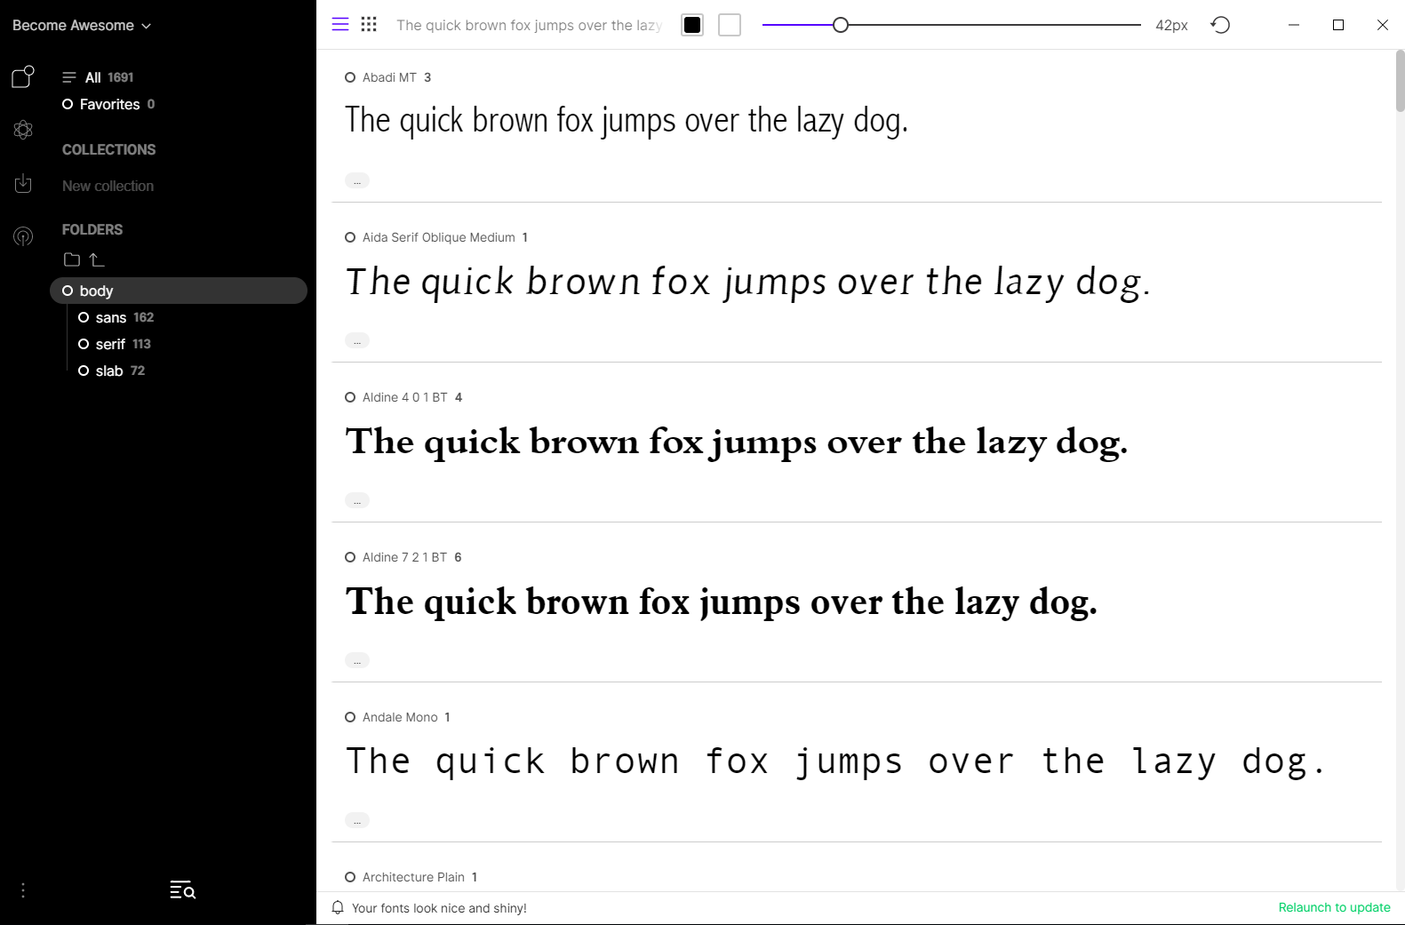Pick the black text color swatch
Image resolution: width=1405 pixels, height=925 pixels.
click(692, 25)
